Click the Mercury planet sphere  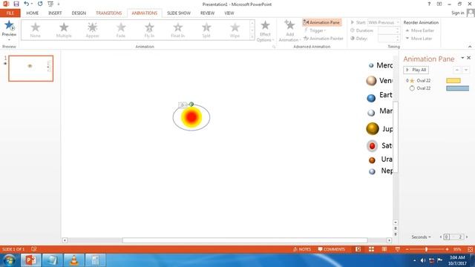pos(371,65)
